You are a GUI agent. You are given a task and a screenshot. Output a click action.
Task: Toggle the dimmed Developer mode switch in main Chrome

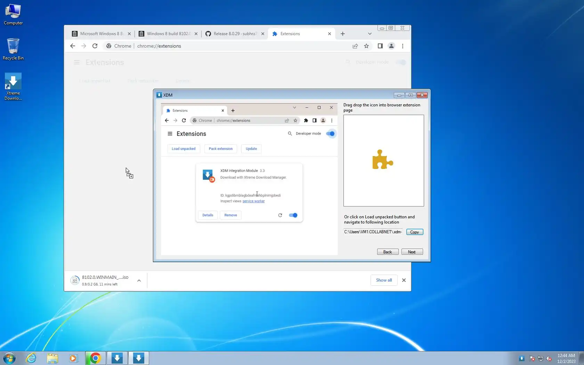click(x=401, y=62)
